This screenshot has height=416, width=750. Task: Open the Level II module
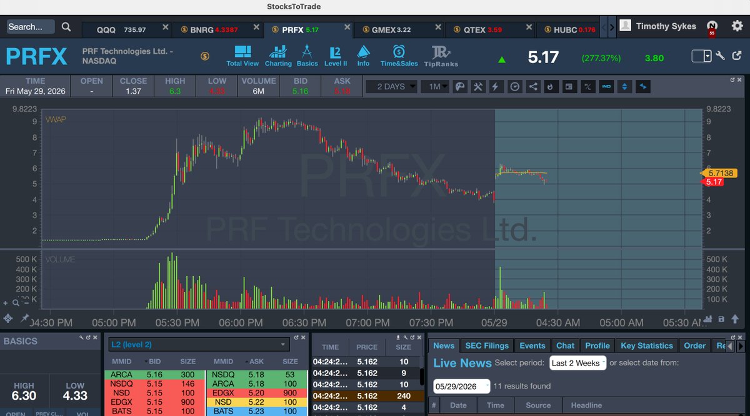[x=336, y=55]
